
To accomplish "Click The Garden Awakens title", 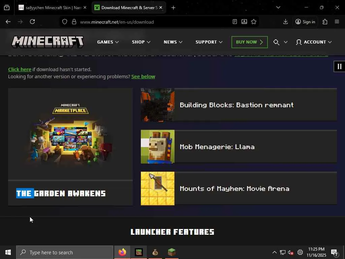I will point(61,193).
